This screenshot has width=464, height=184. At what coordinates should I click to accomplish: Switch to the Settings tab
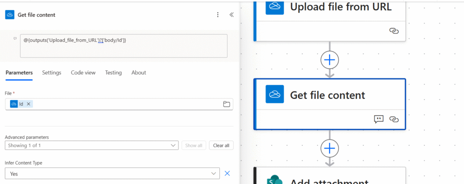[x=52, y=73]
